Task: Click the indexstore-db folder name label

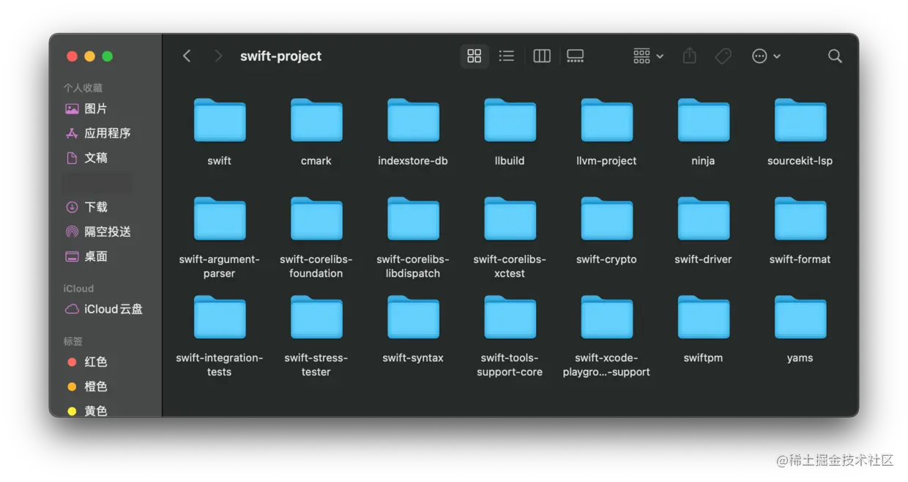Action: [413, 161]
